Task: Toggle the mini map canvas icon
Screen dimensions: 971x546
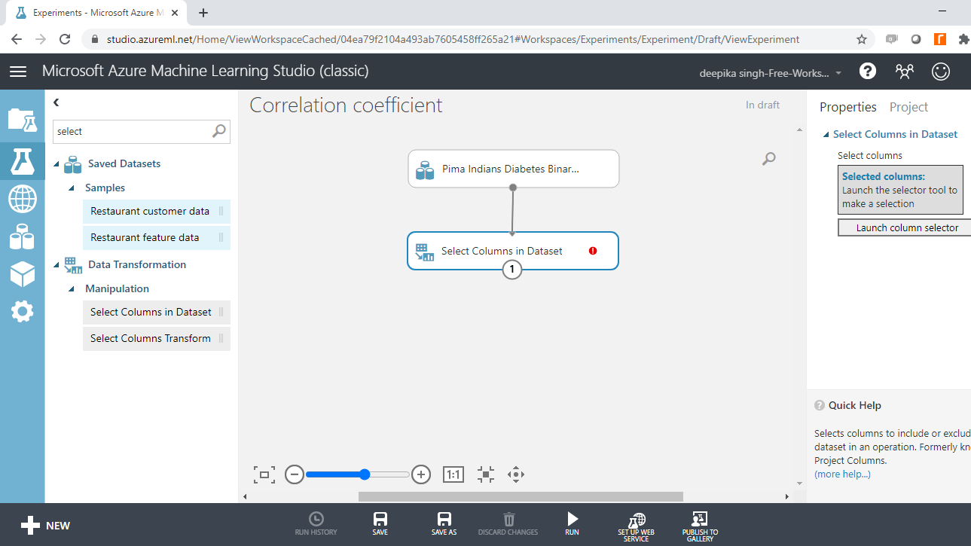Action: 486,474
